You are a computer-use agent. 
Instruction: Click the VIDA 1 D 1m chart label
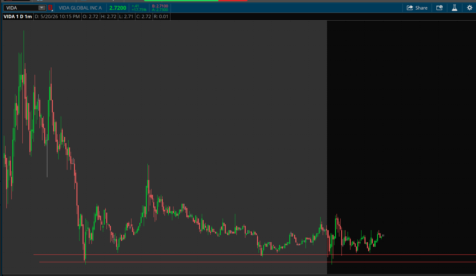(17, 16)
